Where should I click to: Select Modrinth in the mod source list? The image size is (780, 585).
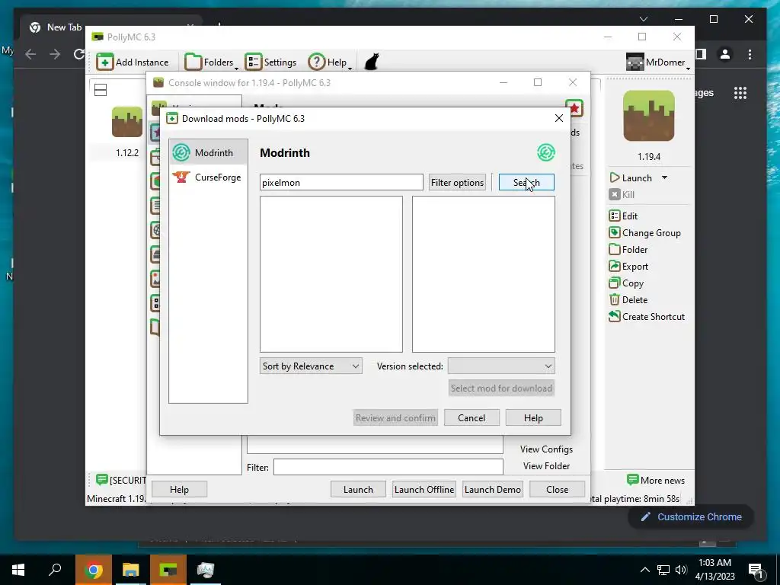pyautogui.click(x=209, y=152)
